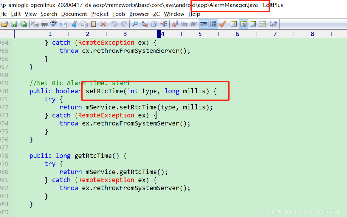This screenshot has height=217, width=347.
Task: Run the ABC spell check tool
Action: pyautogui.click(x=54, y=24)
